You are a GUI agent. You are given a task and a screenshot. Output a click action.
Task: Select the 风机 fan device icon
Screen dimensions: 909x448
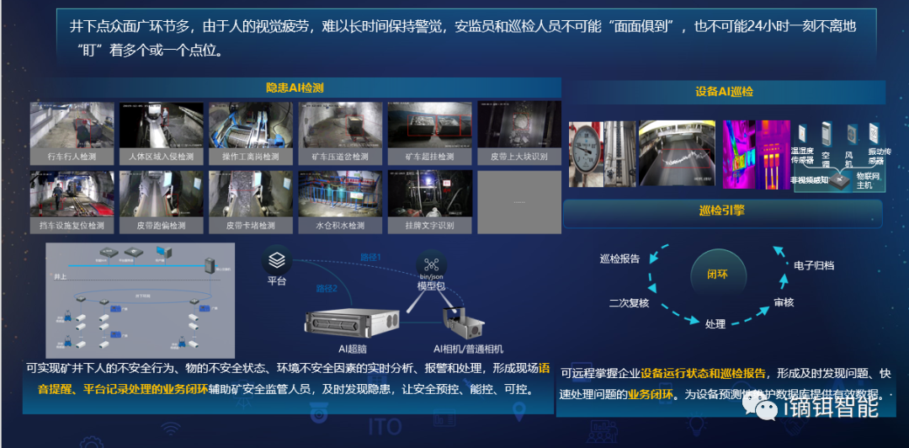(x=852, y=135)
